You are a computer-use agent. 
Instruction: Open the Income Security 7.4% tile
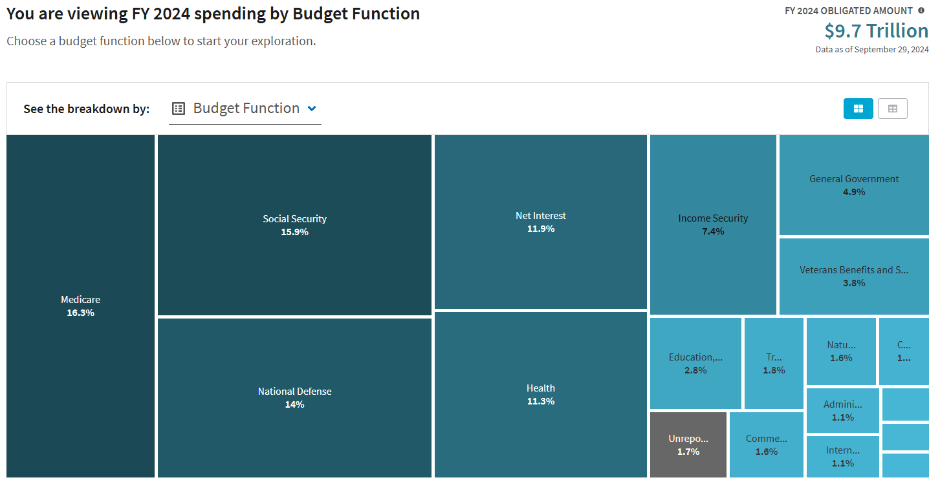tap(713, 225)
